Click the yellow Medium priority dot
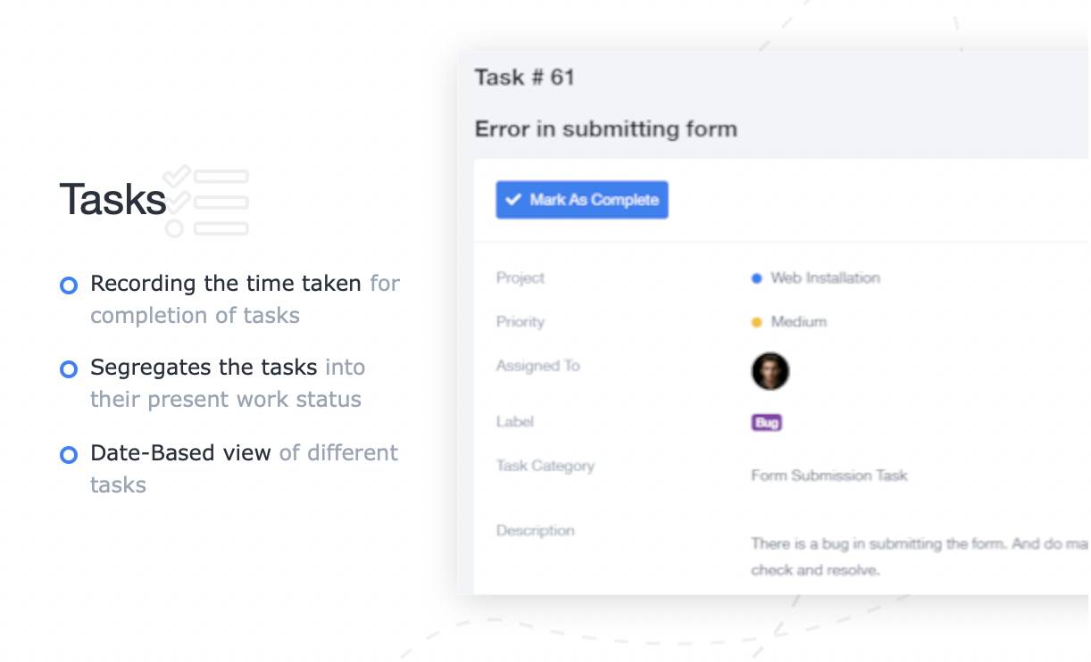 [x=756, y=322]
